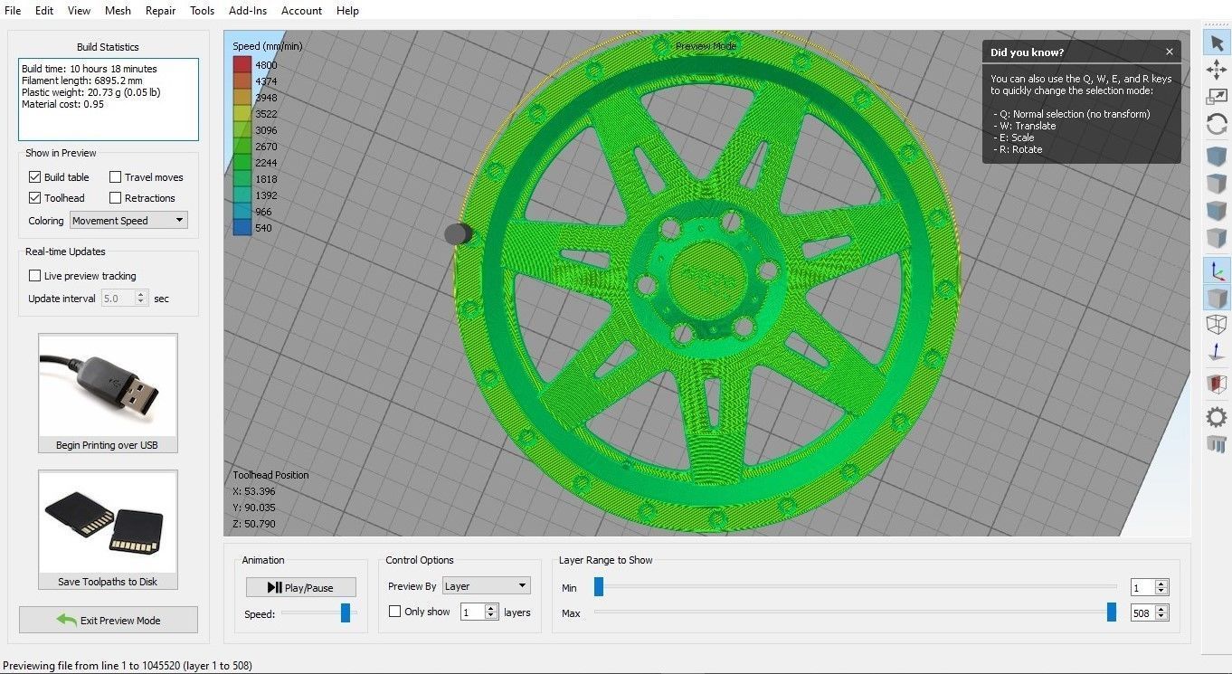Toggle coordinate axes display icon
The height and width of the screenshot is (674, 1232).
1217,270
